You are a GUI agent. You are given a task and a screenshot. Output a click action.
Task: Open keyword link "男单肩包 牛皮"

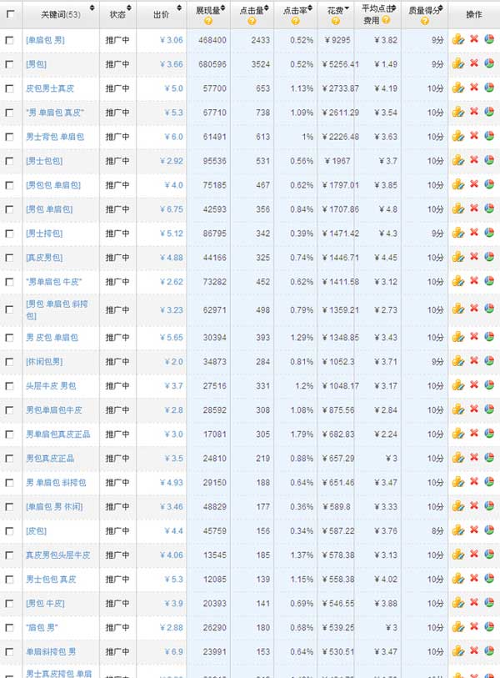[x=53, y=282]
